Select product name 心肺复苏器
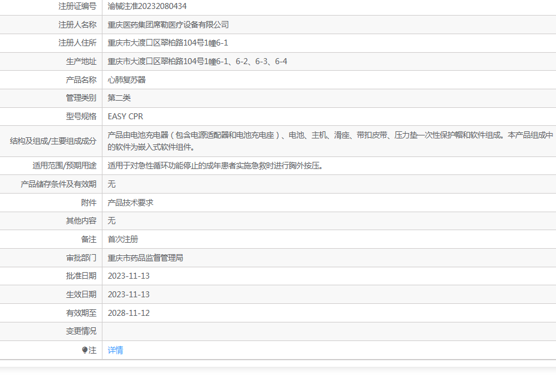This screenshot has height=380, width=556. 126,80
